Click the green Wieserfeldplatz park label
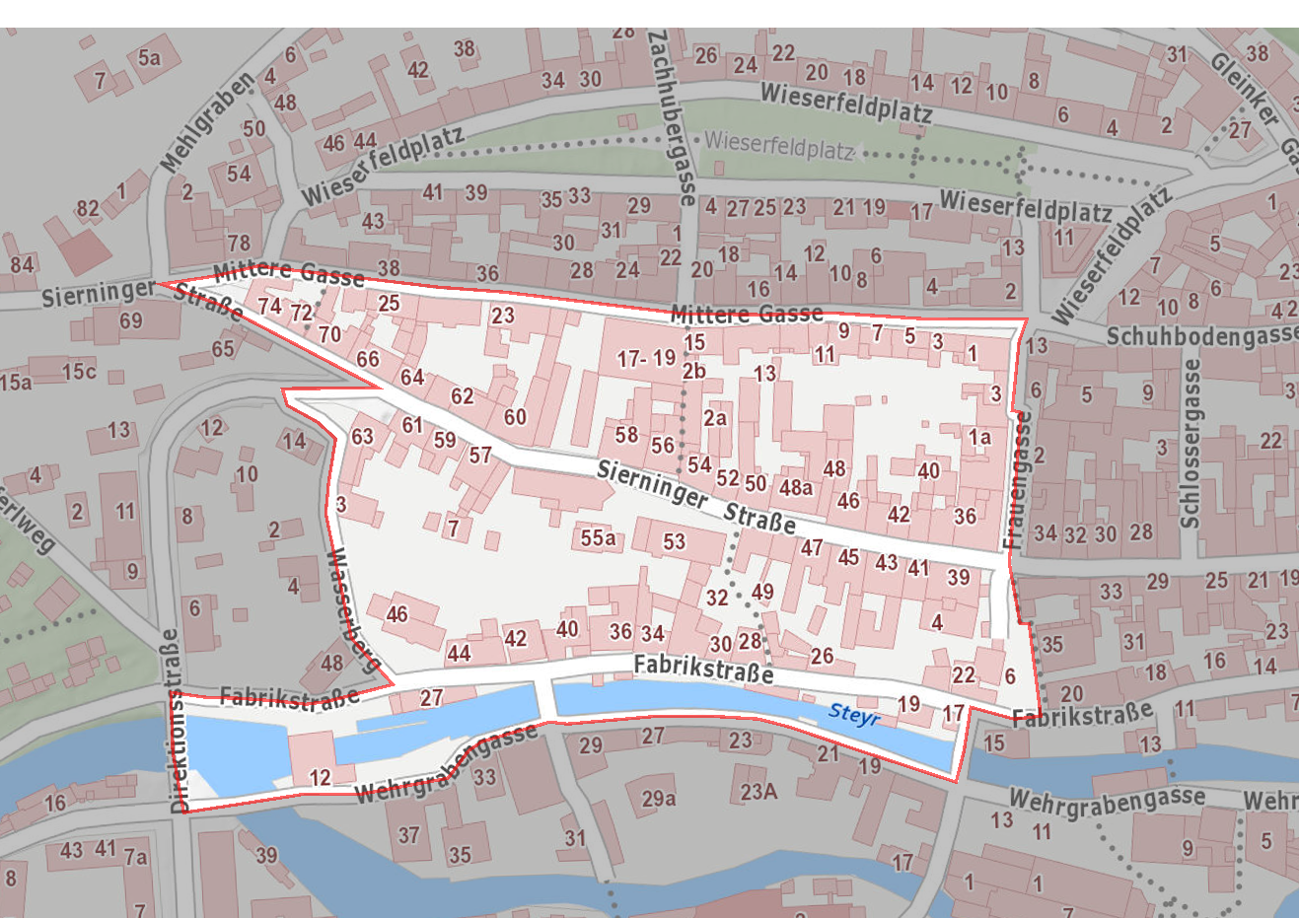Image resolution: width=1299 pixels, height=918 pixels. [778, 145]
